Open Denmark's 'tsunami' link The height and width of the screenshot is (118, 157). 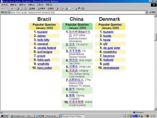click(108, 32)
